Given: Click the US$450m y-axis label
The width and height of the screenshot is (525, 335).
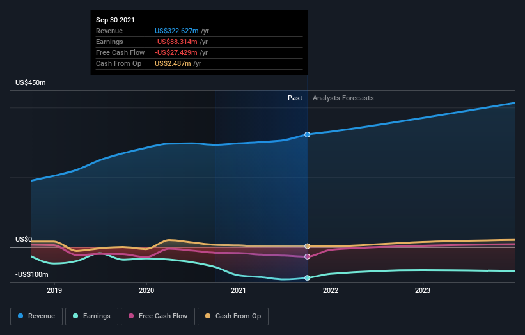Looking at the screenshot, I should pyautogui.click(x=31, y=82).
